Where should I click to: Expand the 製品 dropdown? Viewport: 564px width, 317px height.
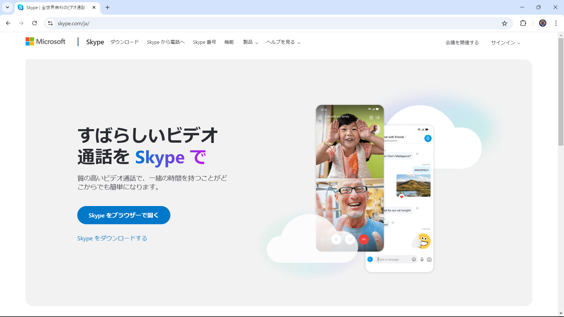pos(251,42)
